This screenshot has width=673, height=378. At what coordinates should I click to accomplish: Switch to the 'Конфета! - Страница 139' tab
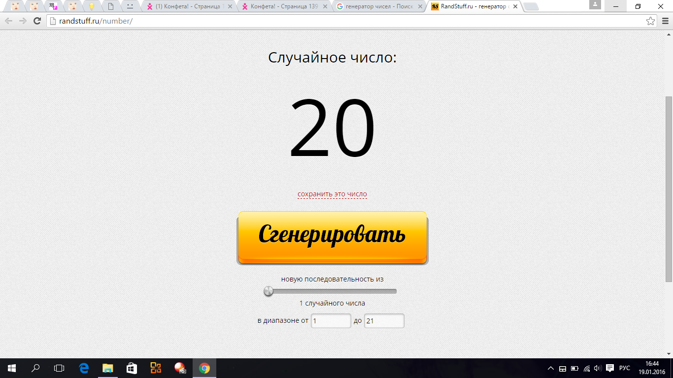tap(283, 7)
